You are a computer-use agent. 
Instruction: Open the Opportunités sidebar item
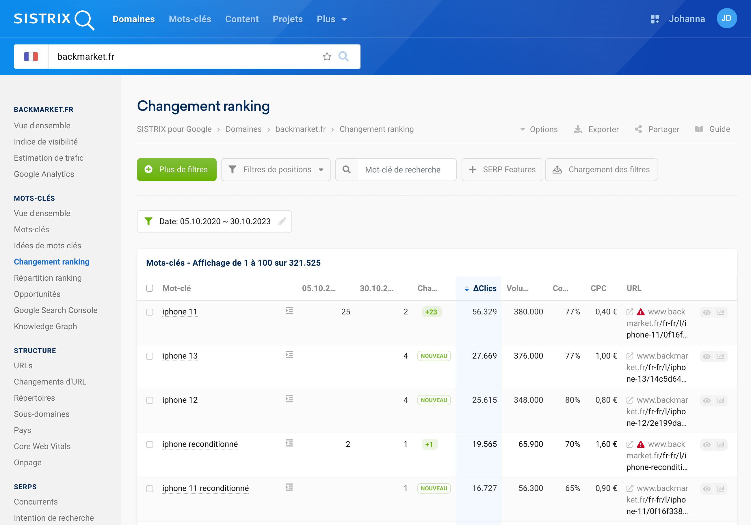pos(37,294)
